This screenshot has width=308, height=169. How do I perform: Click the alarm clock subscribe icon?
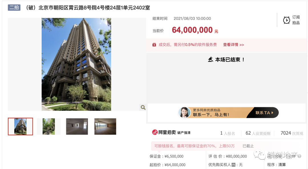(286, 20)
